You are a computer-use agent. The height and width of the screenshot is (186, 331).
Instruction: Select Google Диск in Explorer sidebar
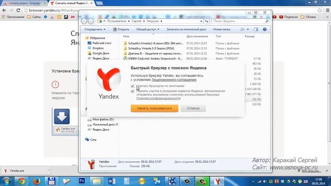coord(101,53)
